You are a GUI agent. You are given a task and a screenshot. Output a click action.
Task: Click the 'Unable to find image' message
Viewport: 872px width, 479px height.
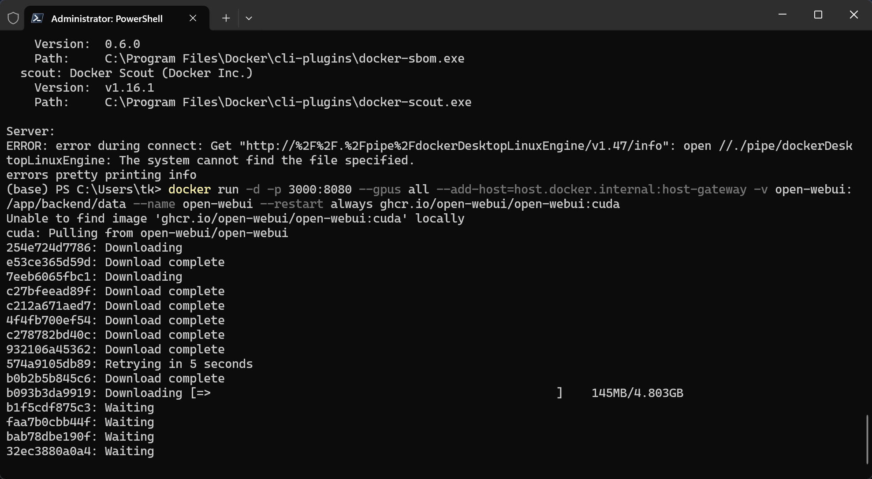(235, 219)
